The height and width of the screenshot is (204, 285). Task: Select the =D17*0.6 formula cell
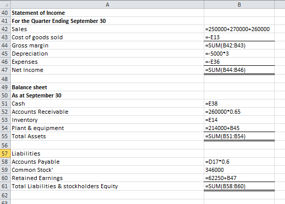pyautogui.click(x=239, y=162)
